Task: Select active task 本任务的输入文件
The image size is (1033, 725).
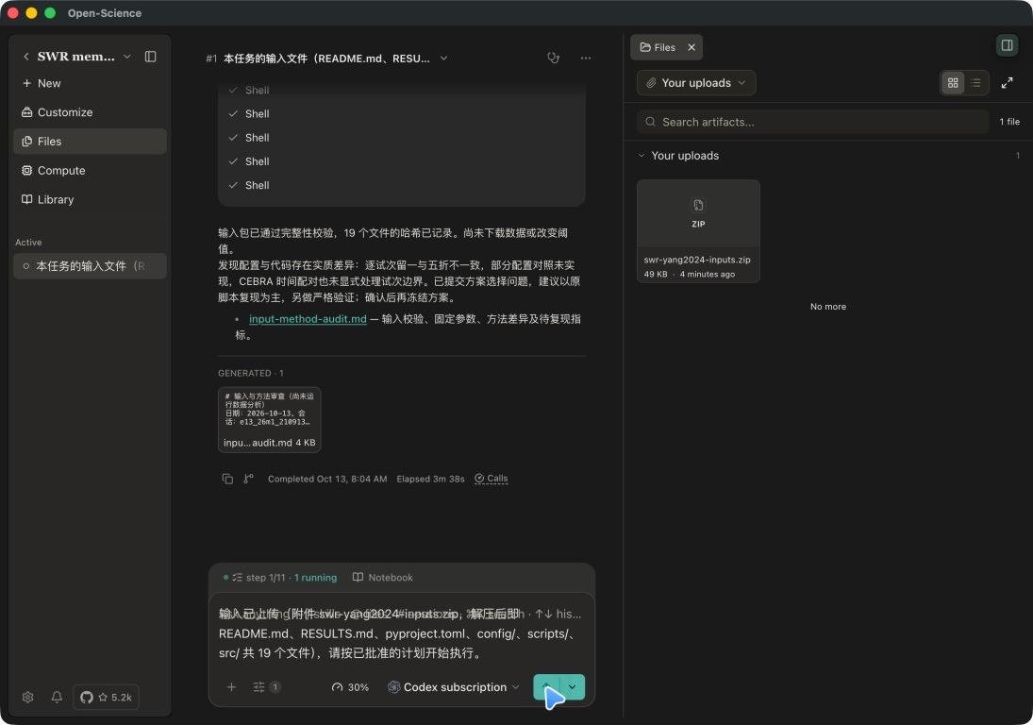Action: (x=90, y=266)
